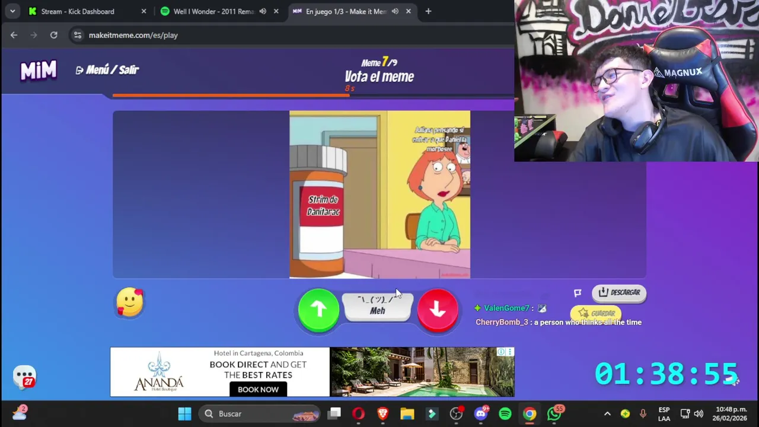
Task: Open the ad info icon on banner
Action: pyautogui.click(x=501, y=352)
